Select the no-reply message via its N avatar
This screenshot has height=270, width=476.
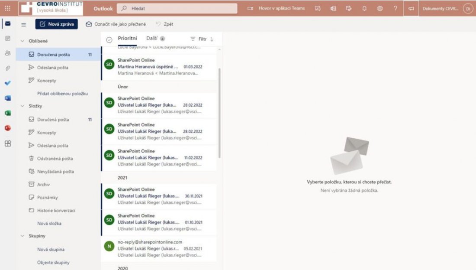coord(109,246)
